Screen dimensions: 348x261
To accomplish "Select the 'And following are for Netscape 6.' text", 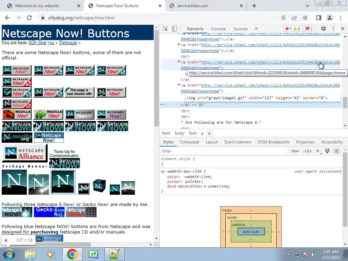I will point(221,122).
